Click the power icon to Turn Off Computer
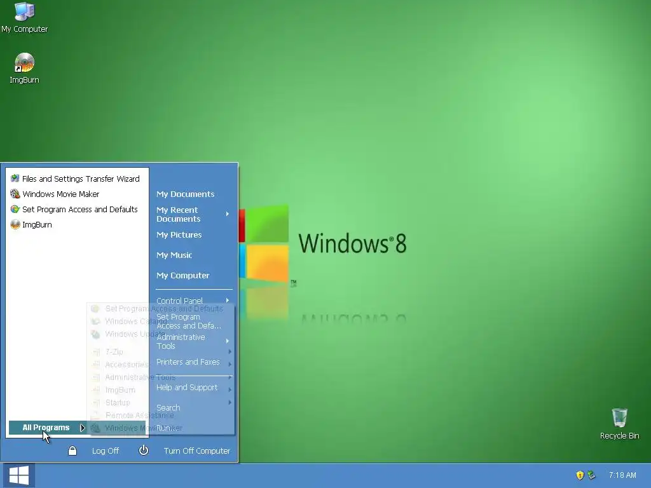 [x=144, y=451]
